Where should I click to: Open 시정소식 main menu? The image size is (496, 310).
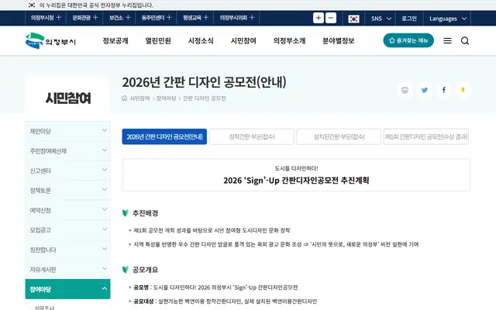coord(201,41)
